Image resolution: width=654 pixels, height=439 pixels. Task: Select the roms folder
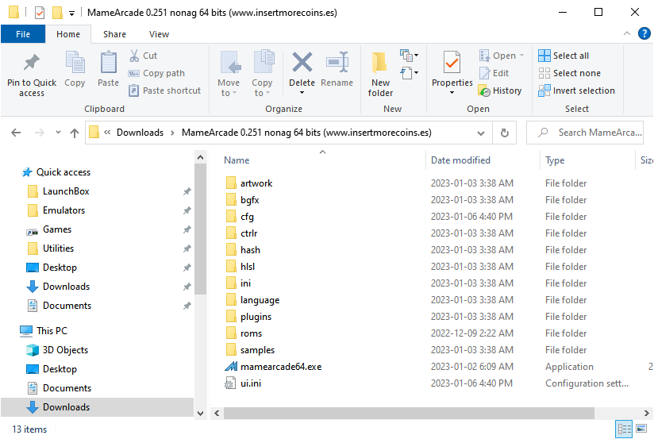244,333
